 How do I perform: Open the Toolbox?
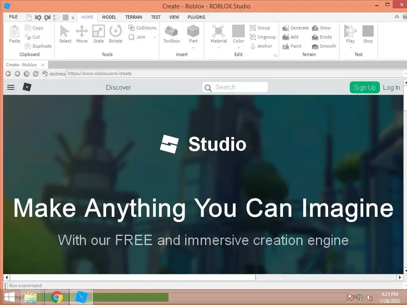pyautogui.click(x=171, y=34)
